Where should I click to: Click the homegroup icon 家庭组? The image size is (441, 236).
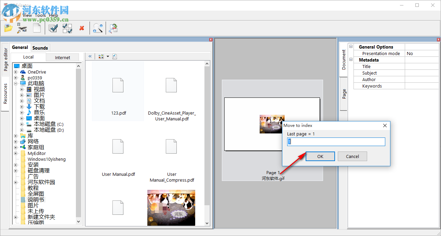click(23, 147)
